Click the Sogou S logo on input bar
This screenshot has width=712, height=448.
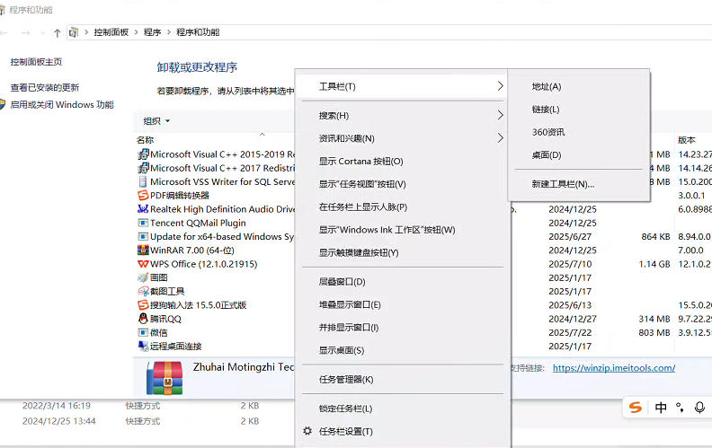tap(636, 408)
